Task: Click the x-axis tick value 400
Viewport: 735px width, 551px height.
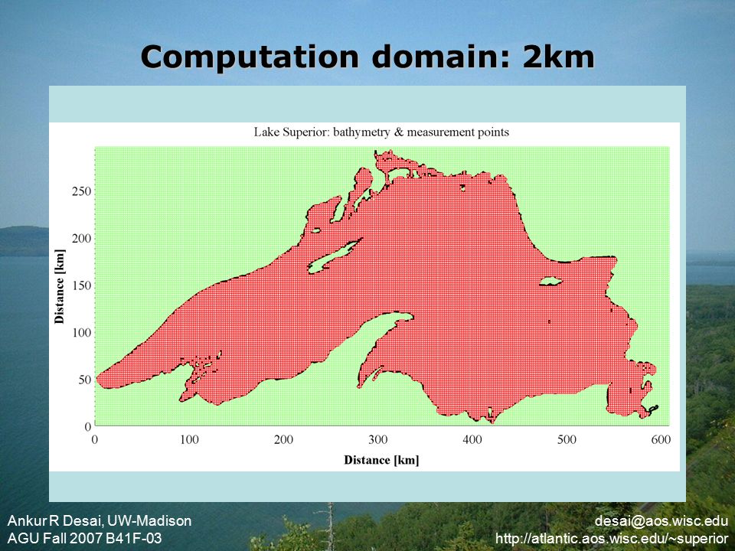Action: click(472, 439)
